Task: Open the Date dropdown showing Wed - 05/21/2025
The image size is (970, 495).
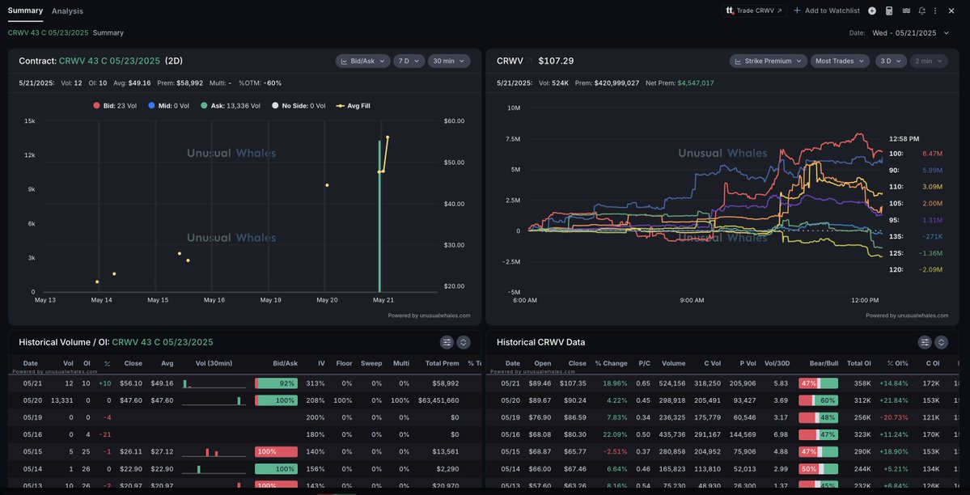Action: point(910,33)
